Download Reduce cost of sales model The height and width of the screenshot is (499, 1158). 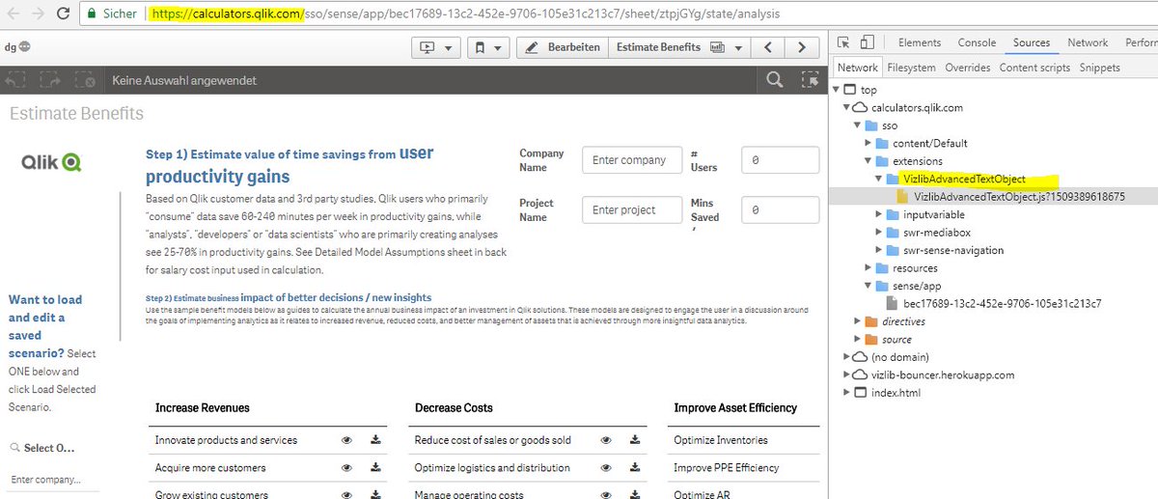point(635,440)
